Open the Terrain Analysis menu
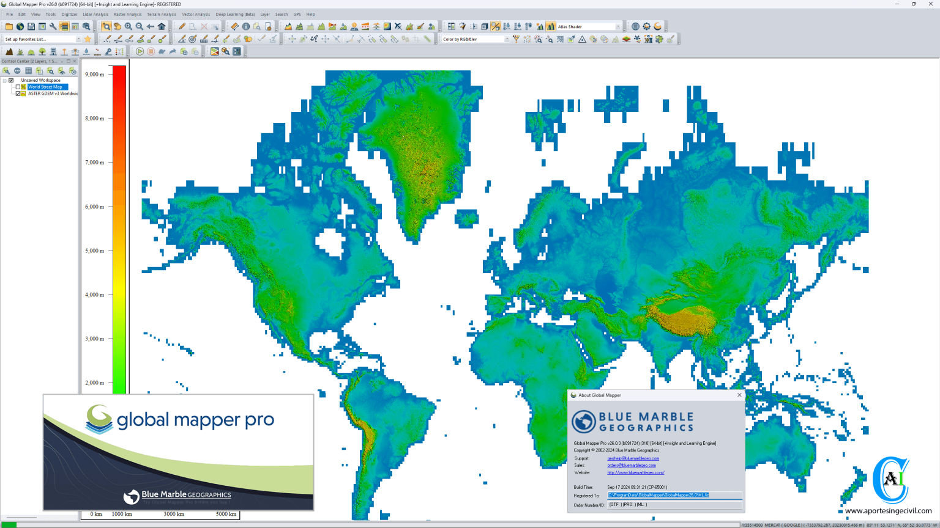This screenshot has width=940, height=528. tap(162, 14)
